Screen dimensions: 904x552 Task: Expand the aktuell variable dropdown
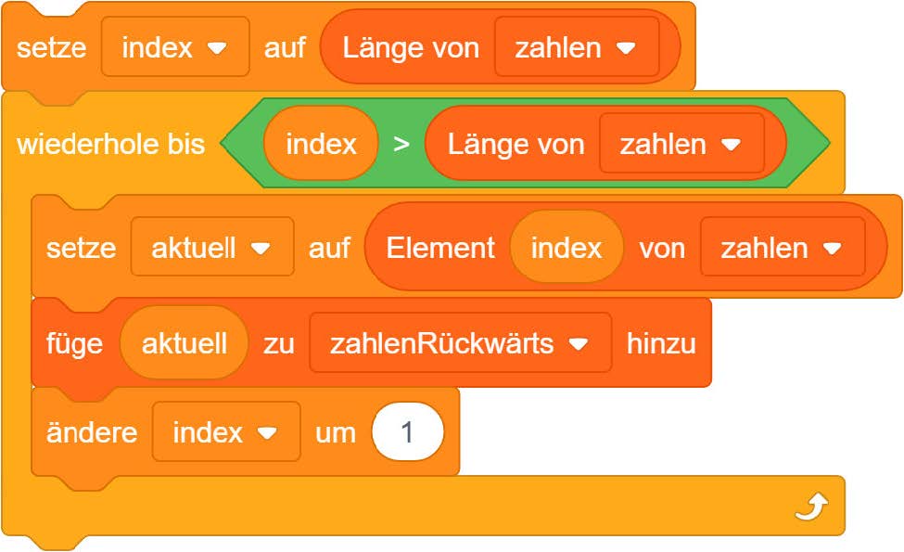(261, 249)
